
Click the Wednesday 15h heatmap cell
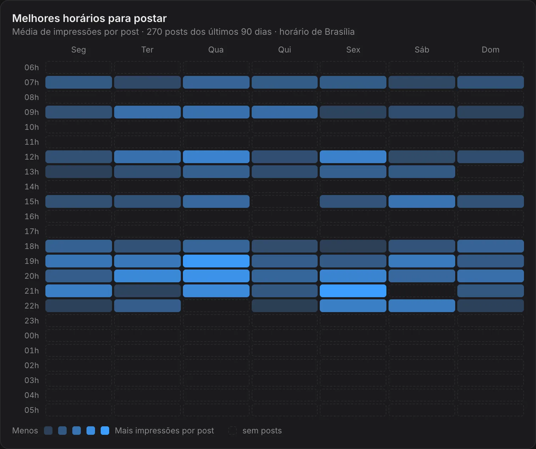216,201
